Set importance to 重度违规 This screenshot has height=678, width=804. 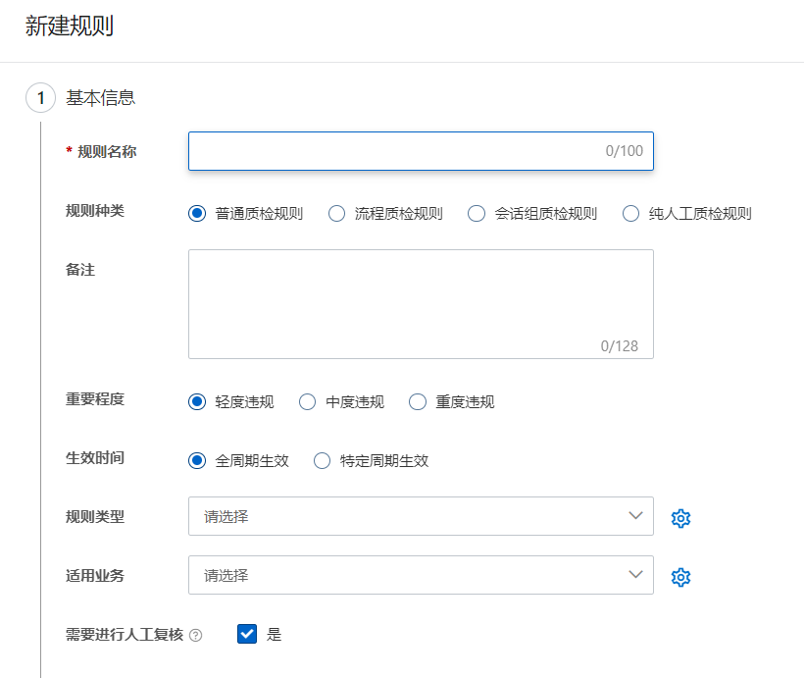tap(418, 402)
